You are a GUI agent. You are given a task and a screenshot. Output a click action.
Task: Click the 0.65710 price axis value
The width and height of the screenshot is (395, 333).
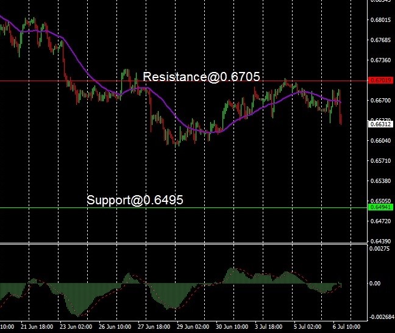380,160
